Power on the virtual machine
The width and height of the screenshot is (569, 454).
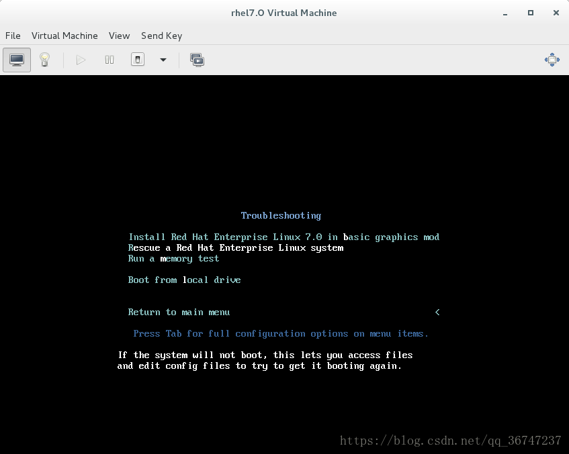point(81,60)
